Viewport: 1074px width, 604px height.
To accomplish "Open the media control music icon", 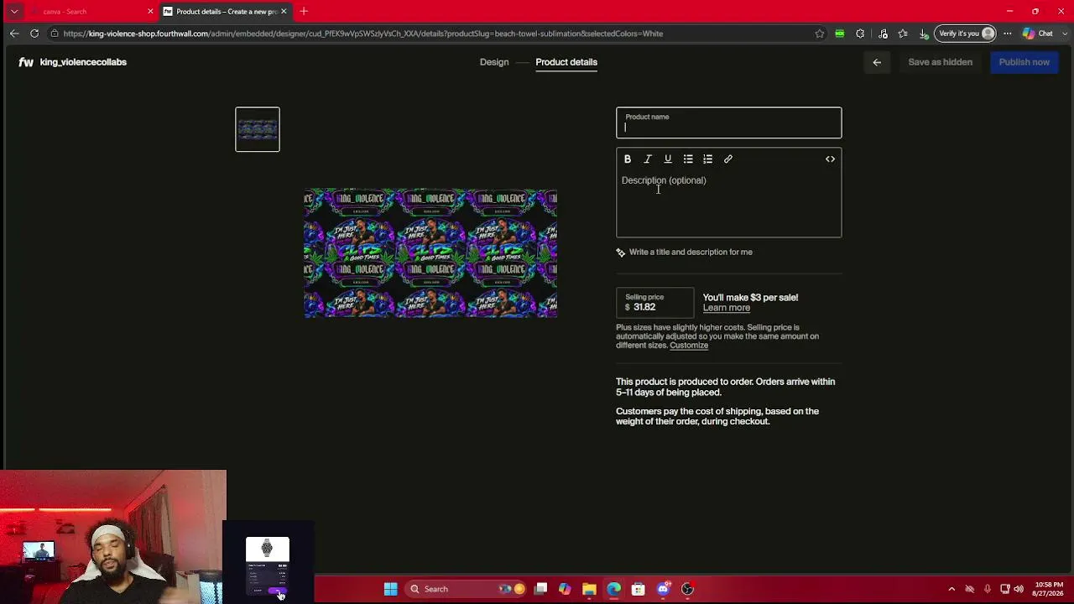I will click(883, 34).
